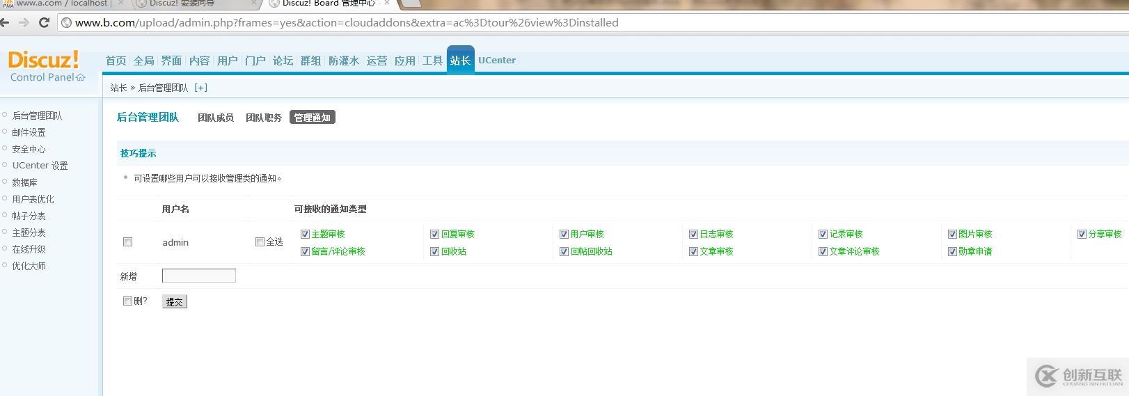Click the Discuz! Control Panel logo
This screenshot has width=1129, height=396.
[45, 66]
